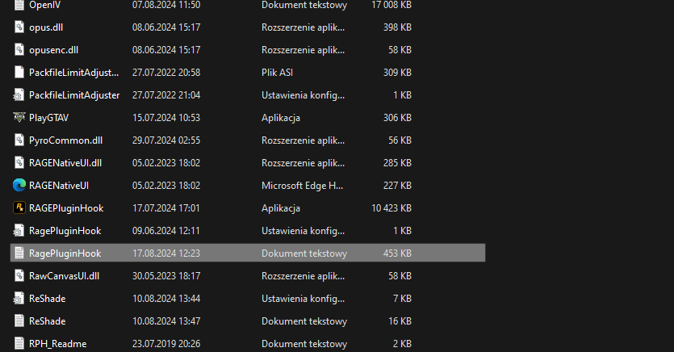Click the RawCanvasUI.dll file icon

point(19,276)
